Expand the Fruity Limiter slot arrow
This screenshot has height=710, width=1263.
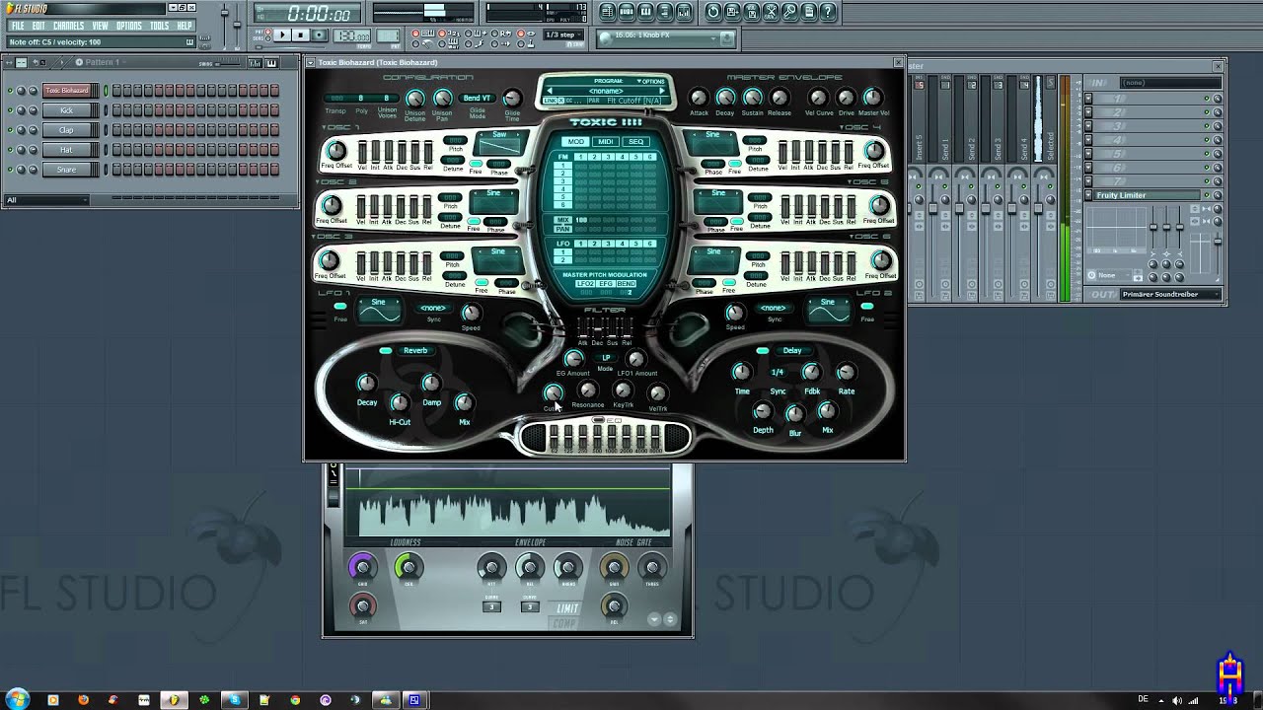point(1088,195)
